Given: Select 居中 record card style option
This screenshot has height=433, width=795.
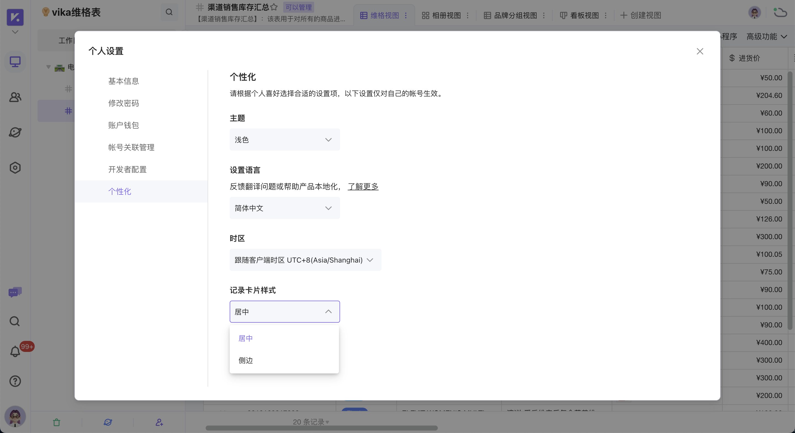Looking at the screenshot, I should point(245,338).
